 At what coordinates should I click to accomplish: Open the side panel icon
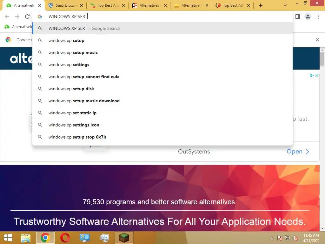298,17
